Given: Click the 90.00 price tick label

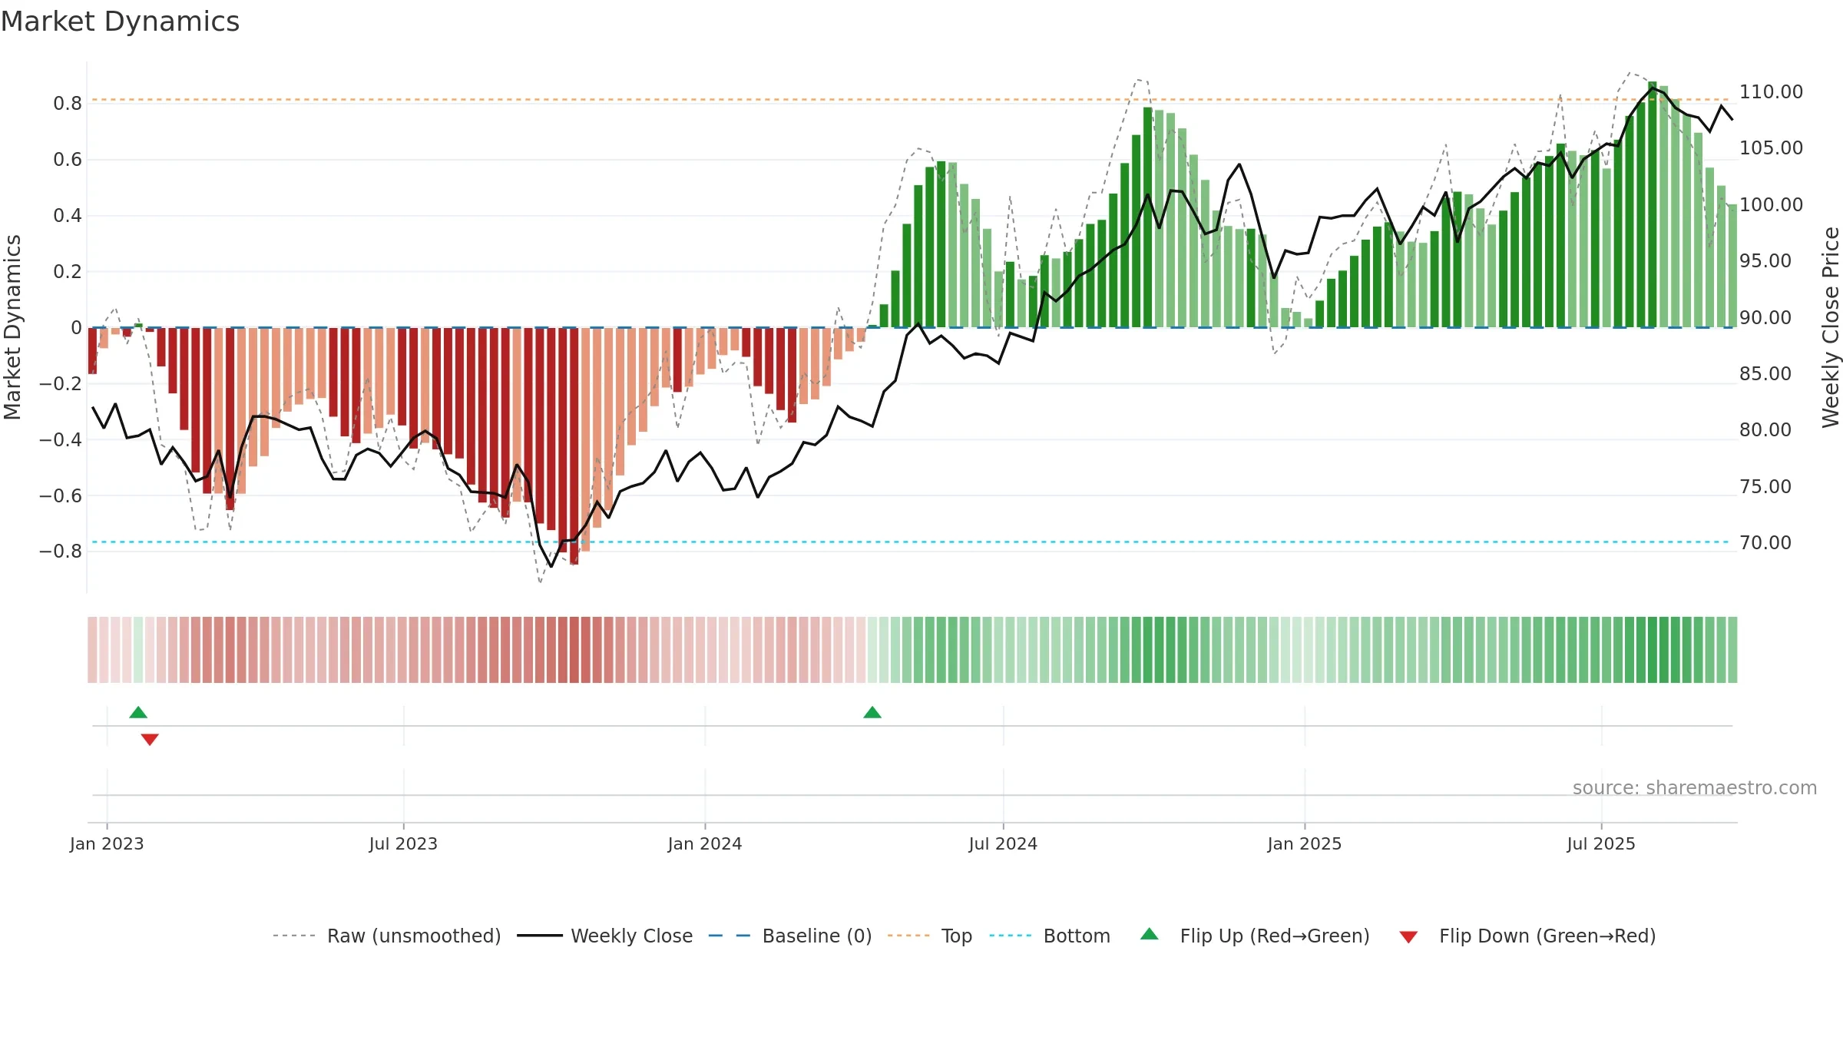Looking at the screenshot, I should click(x=1765, y=317).
